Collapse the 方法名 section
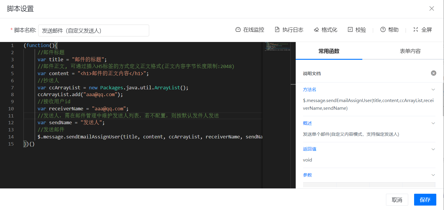This screenshot has width=444, height=210. [x=433, y=90]
